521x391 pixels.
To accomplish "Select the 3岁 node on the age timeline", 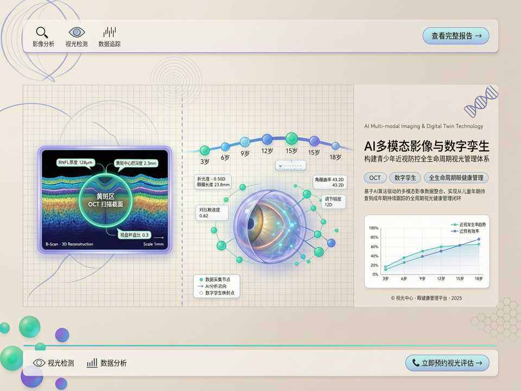I will [205, 150].
